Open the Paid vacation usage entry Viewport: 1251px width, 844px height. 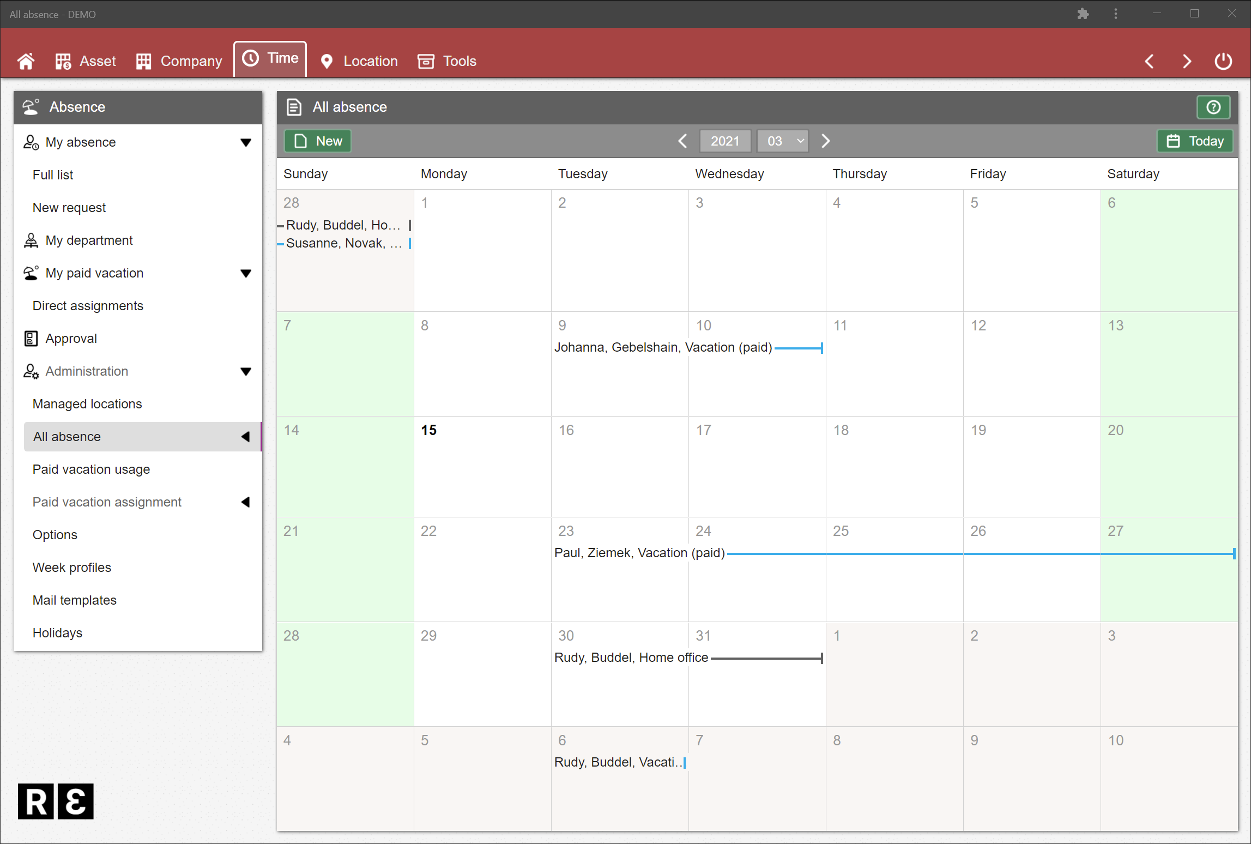pos(91,469)
